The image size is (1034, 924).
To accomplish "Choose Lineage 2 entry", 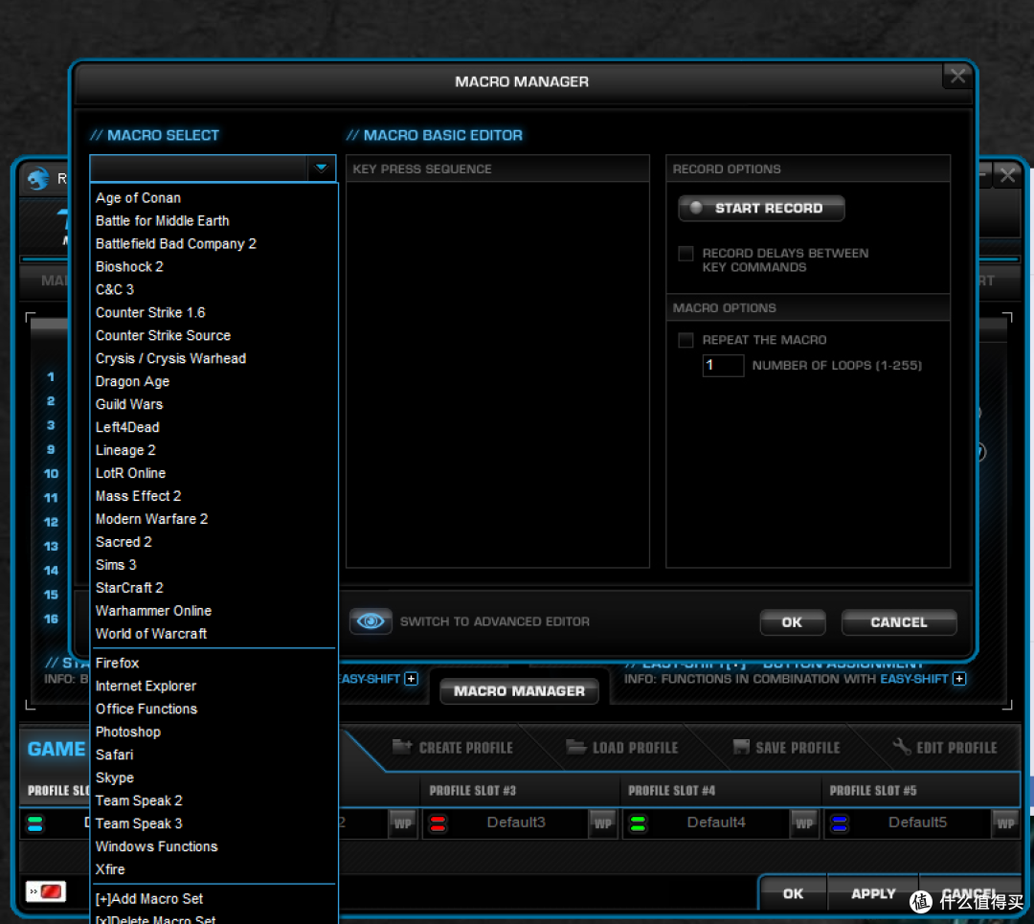I will pos(125,450).
